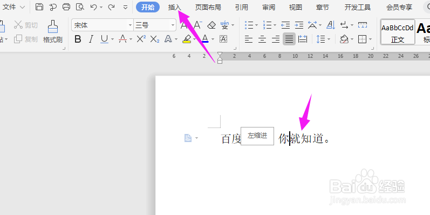
Task: Switch to the 会员专享 tab
Action: pos(399,8)
